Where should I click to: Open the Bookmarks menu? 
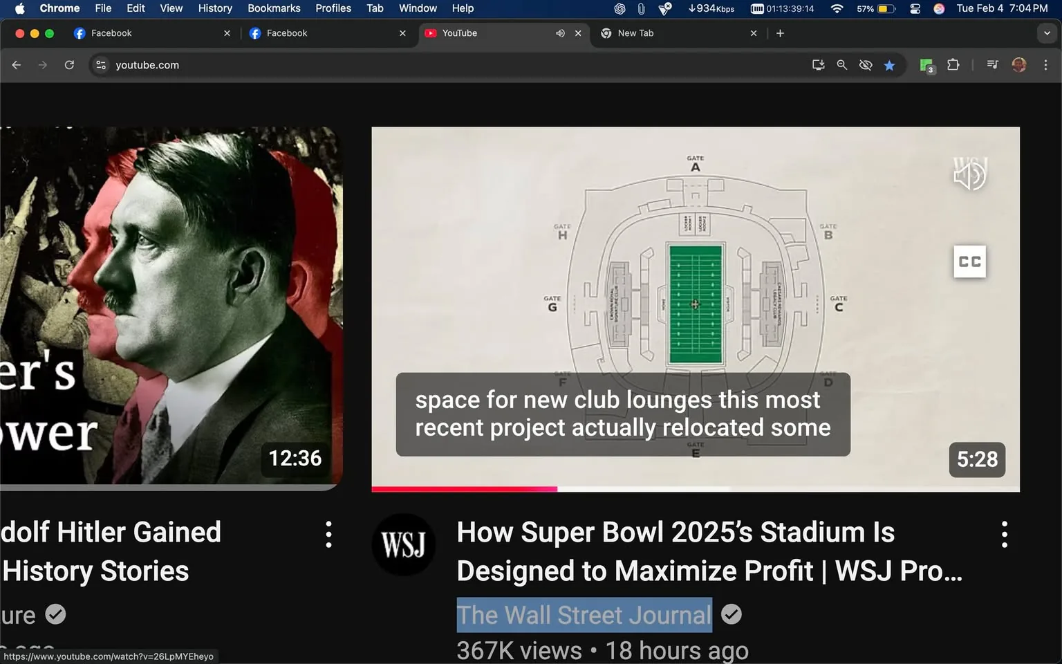(x=274, y=8)
